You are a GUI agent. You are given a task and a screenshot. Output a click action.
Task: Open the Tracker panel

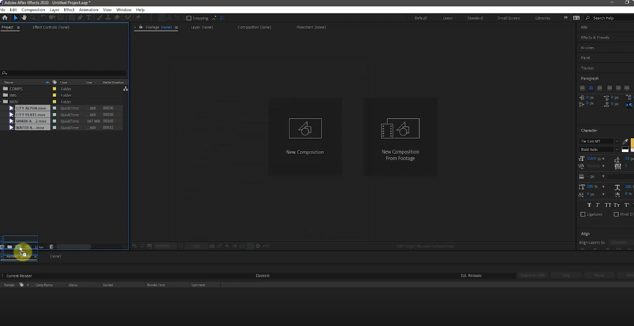coord(587,68)
